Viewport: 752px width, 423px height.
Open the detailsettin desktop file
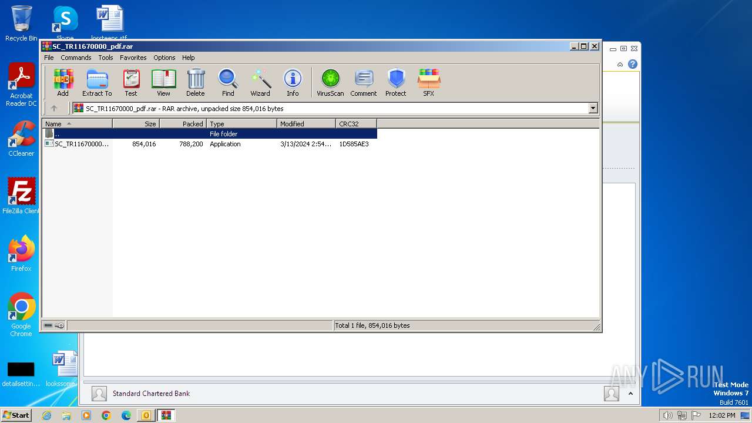pos(21,374)
